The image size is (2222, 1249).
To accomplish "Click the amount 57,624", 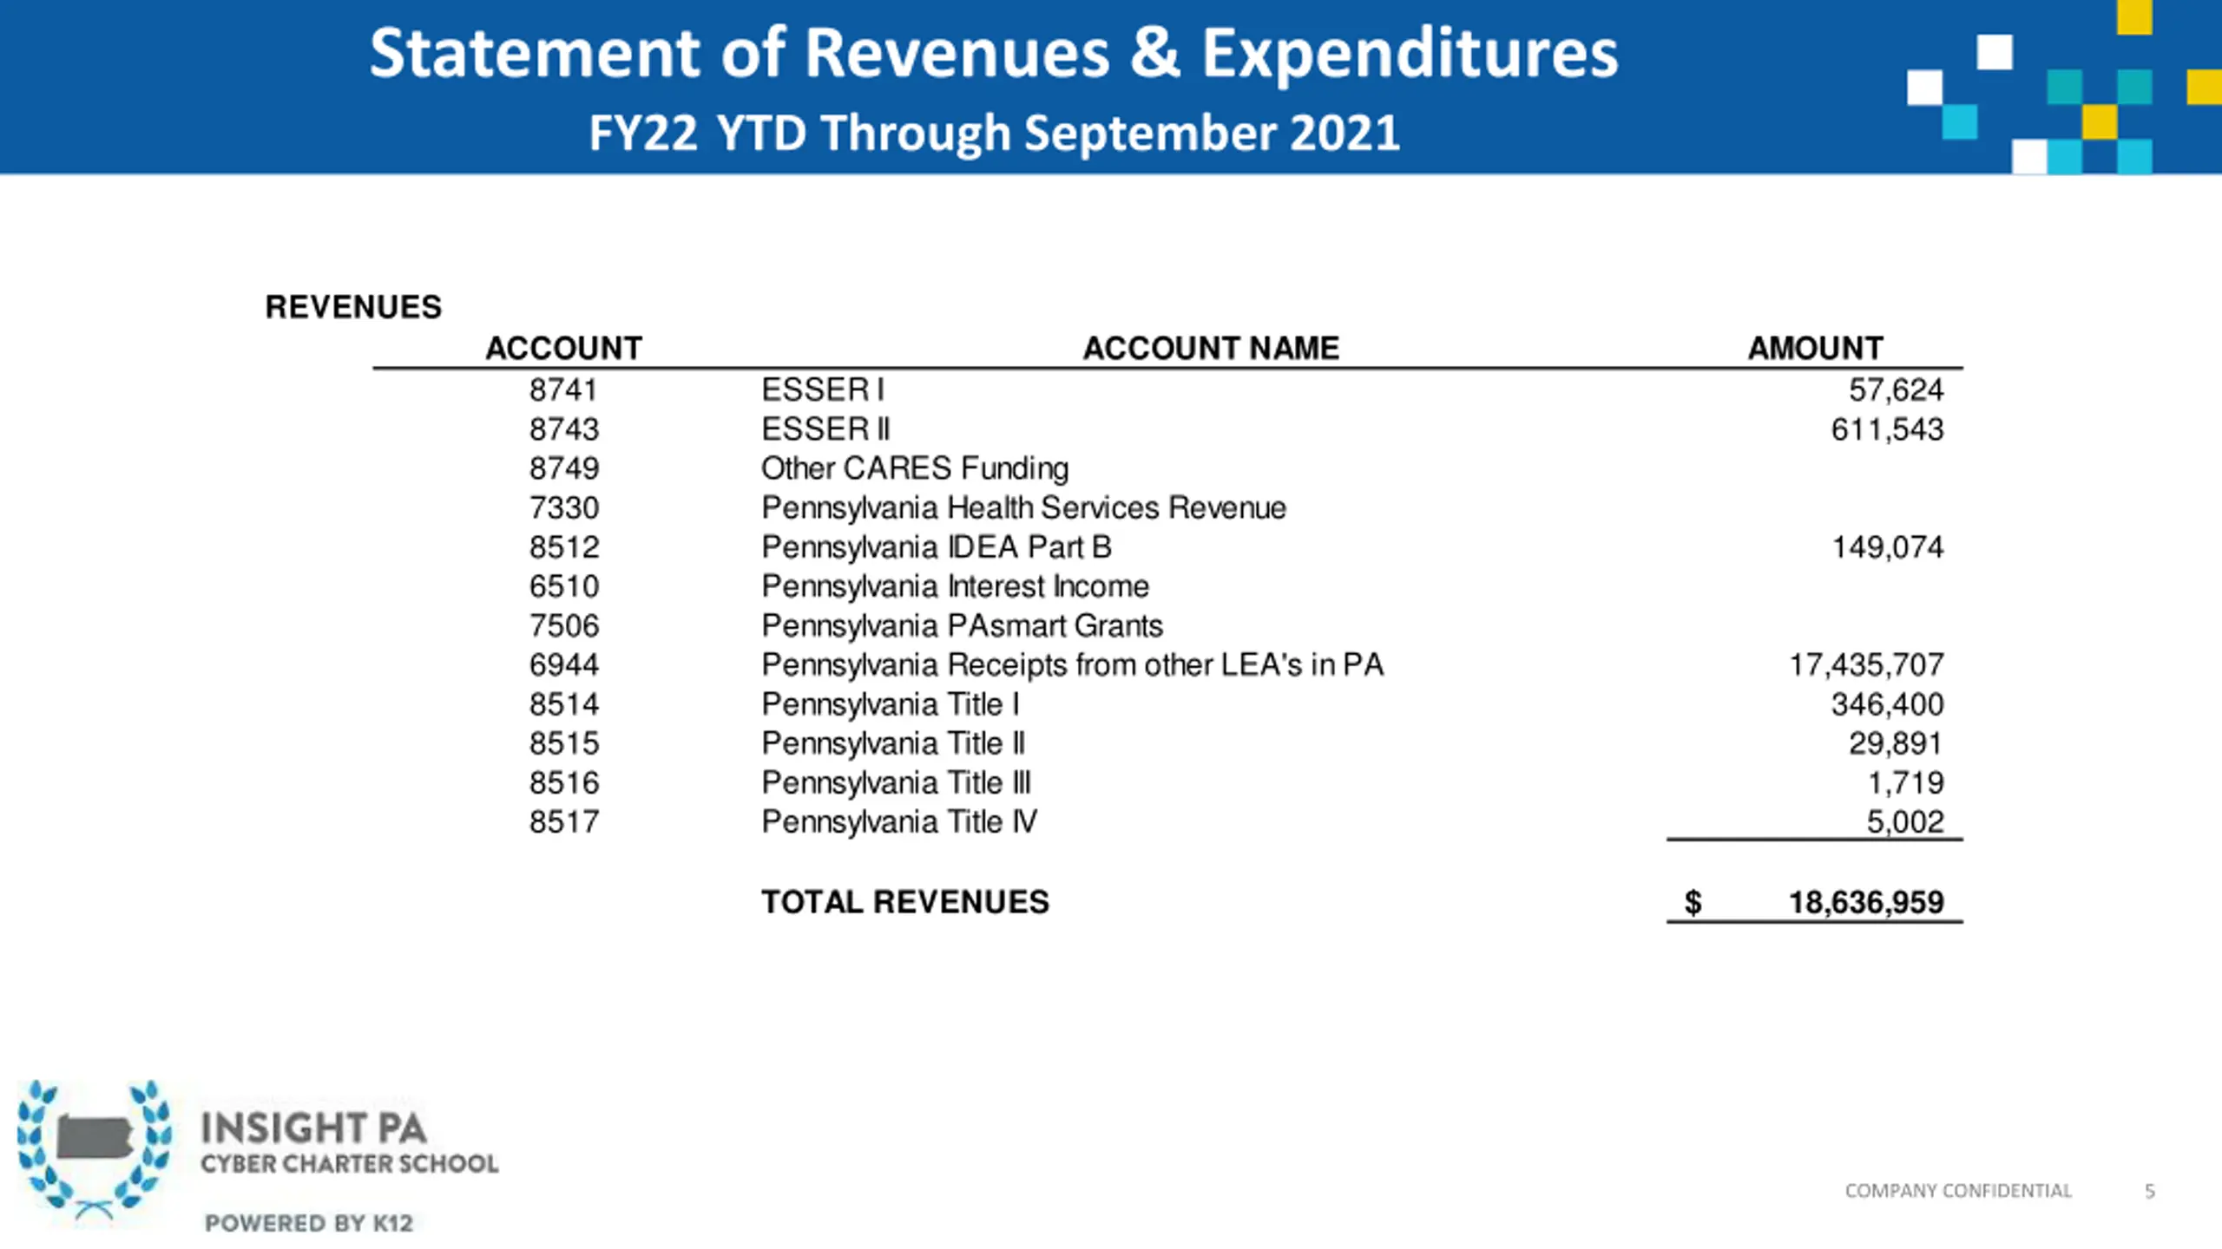I will (1896, 390).
